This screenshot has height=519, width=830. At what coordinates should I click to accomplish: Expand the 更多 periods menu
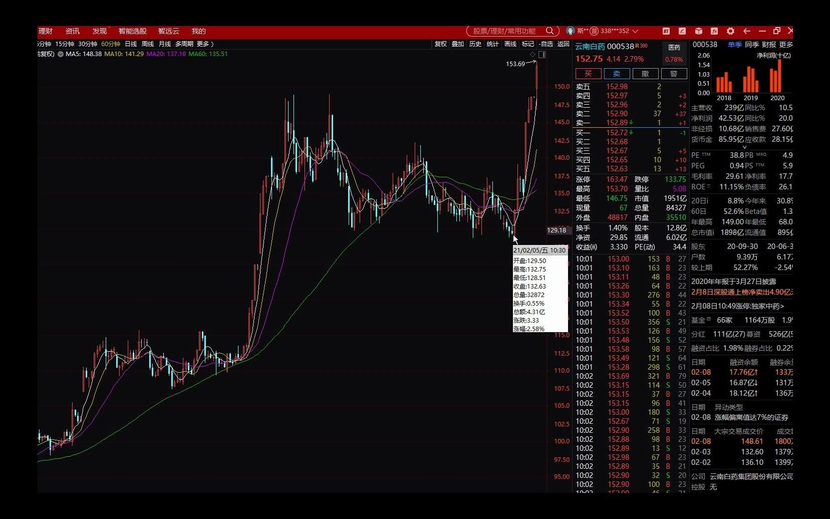205,44
